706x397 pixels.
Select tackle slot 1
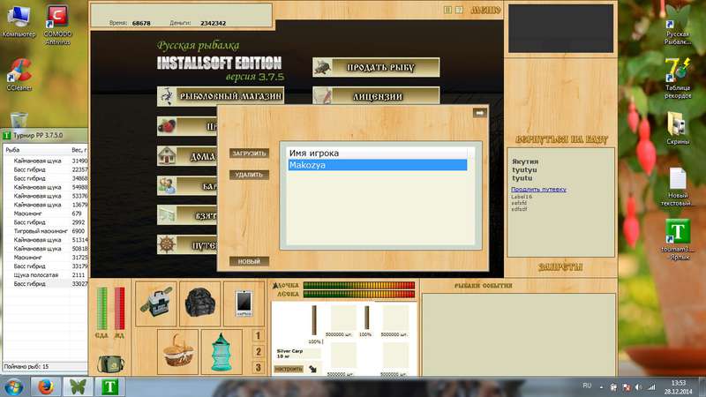[258, 336]
